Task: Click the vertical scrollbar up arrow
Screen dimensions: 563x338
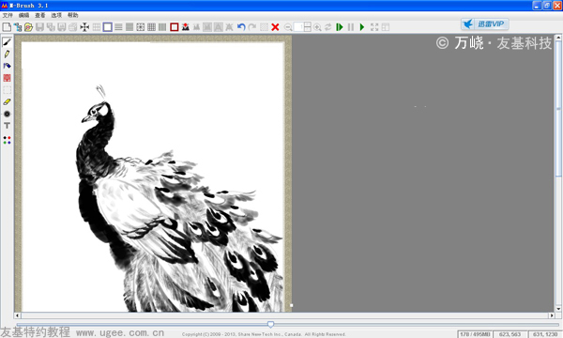Action: (x=558, y=38)
